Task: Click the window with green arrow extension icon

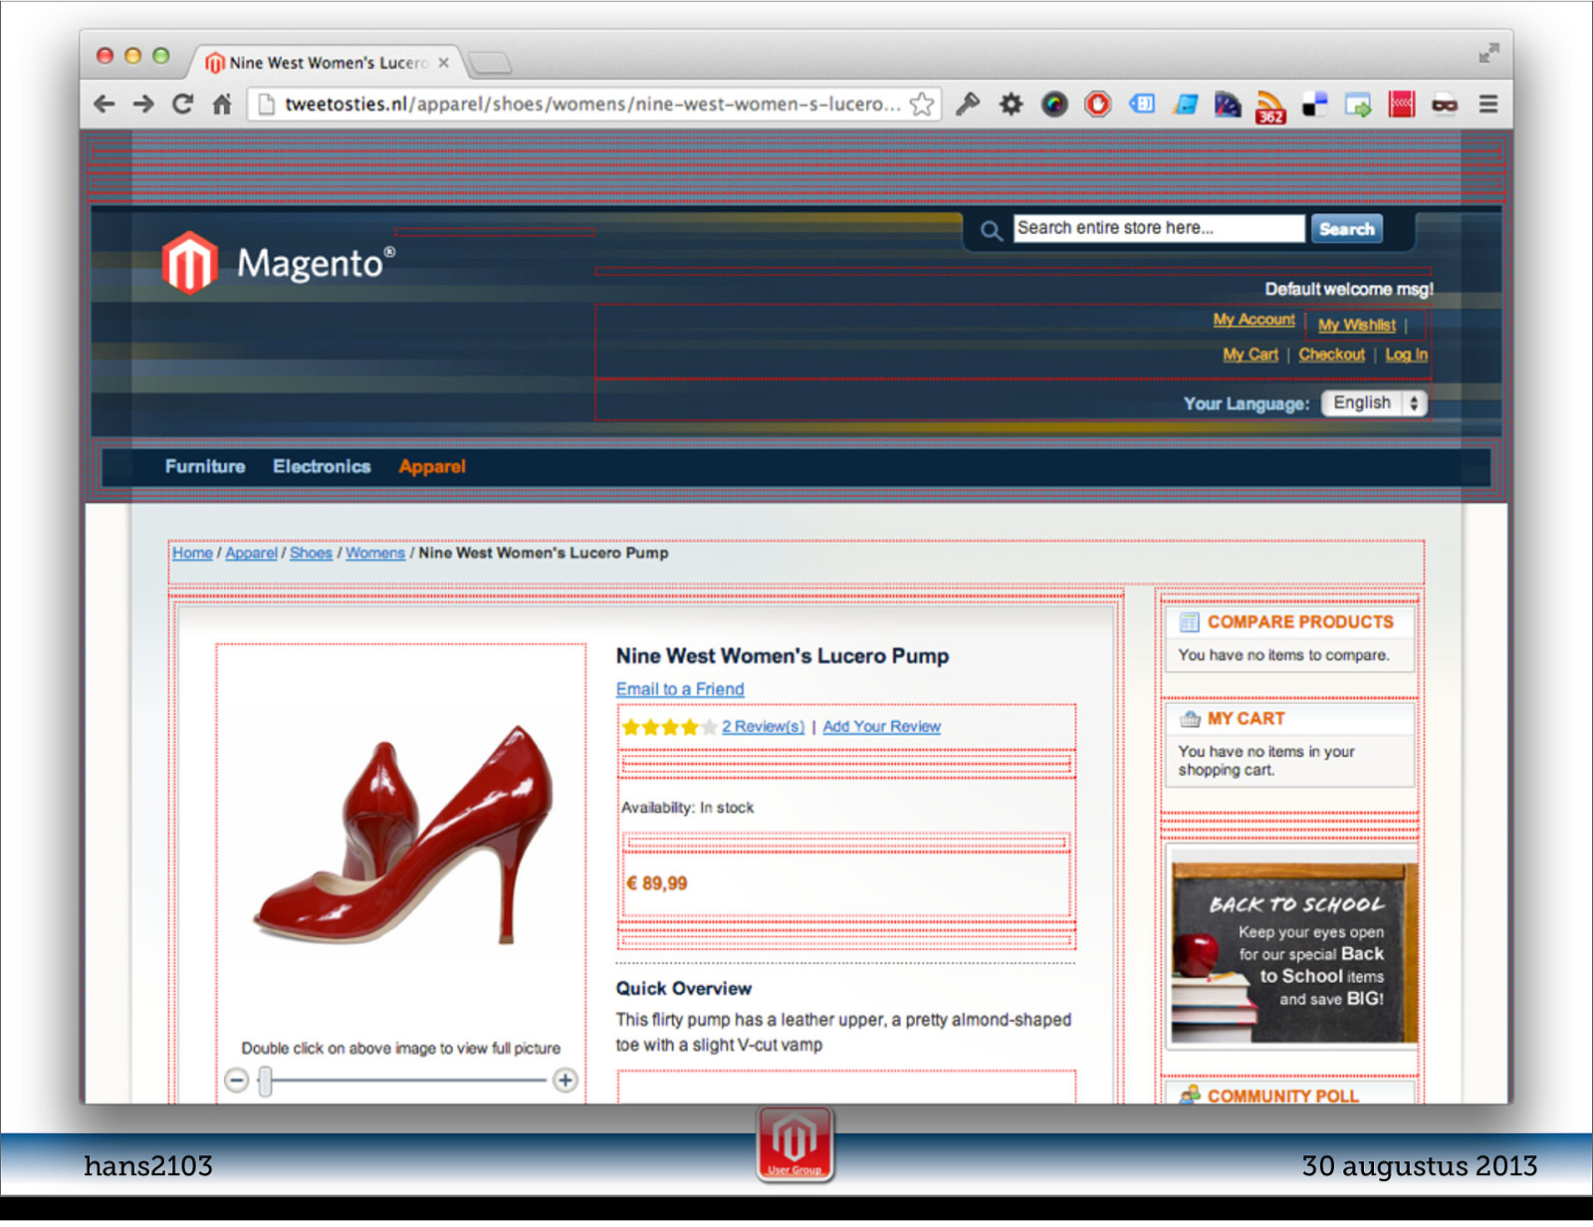Action: 1358,104
